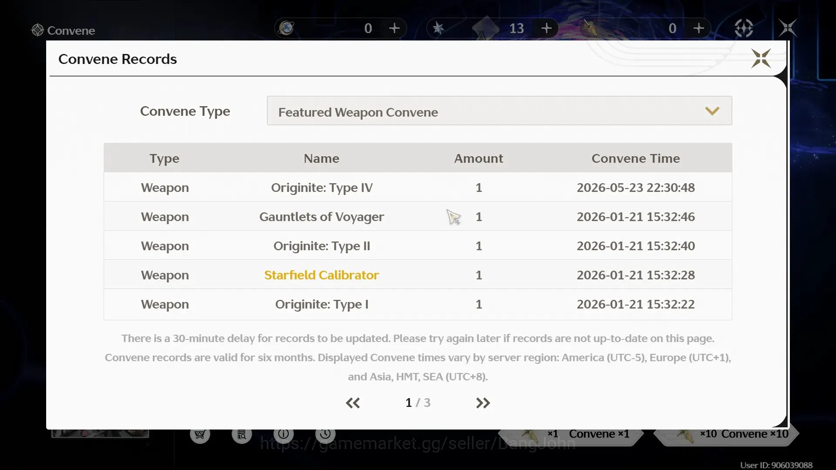Go to previous records page

coord(353,403)
